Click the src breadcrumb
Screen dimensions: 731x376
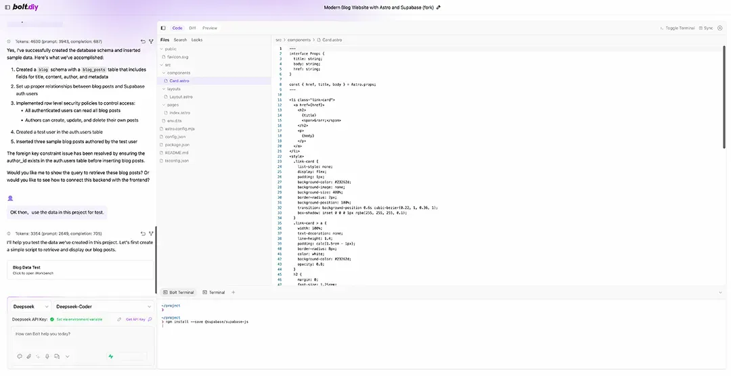[x=278, y=40]
